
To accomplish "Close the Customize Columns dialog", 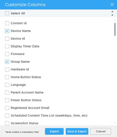I will (112, 5).
